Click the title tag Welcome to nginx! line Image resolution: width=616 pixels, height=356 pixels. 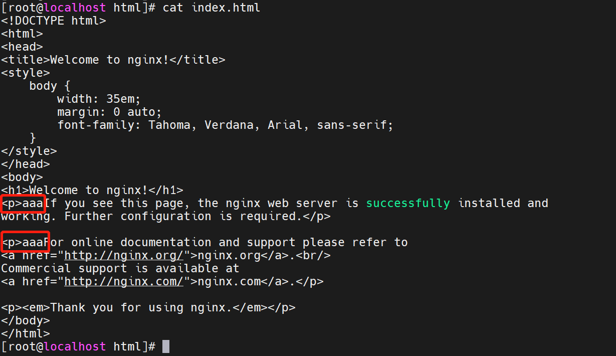(x=113, y=60)
